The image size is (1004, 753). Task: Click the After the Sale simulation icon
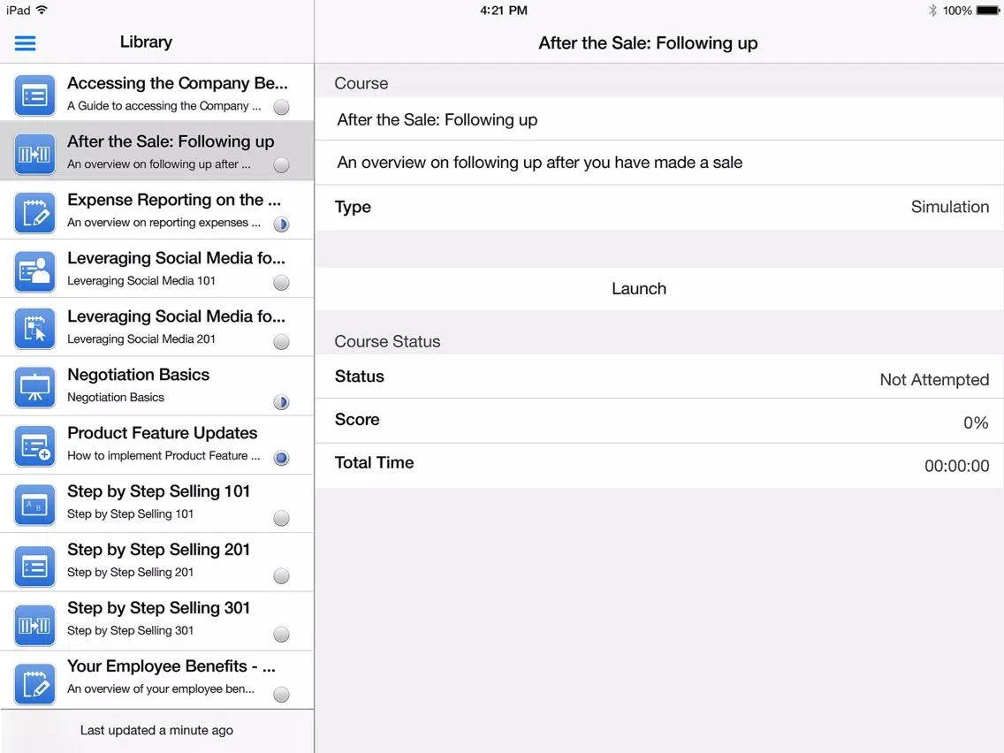[34, 154]
